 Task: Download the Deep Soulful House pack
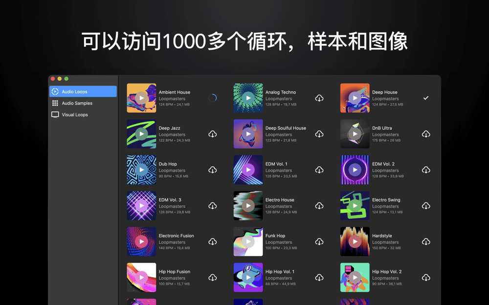click(319, 134)
